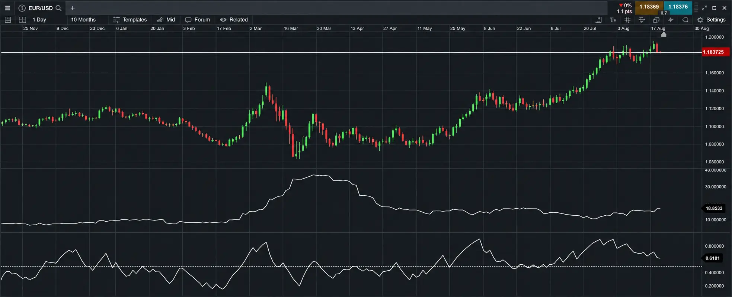The width and height of the screenshot is (732, 297).
Task: Click the buy price 1.18376 button
Action: (678, 7)
